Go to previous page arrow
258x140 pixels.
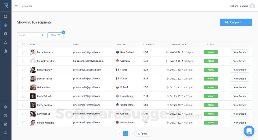(119, 134)
